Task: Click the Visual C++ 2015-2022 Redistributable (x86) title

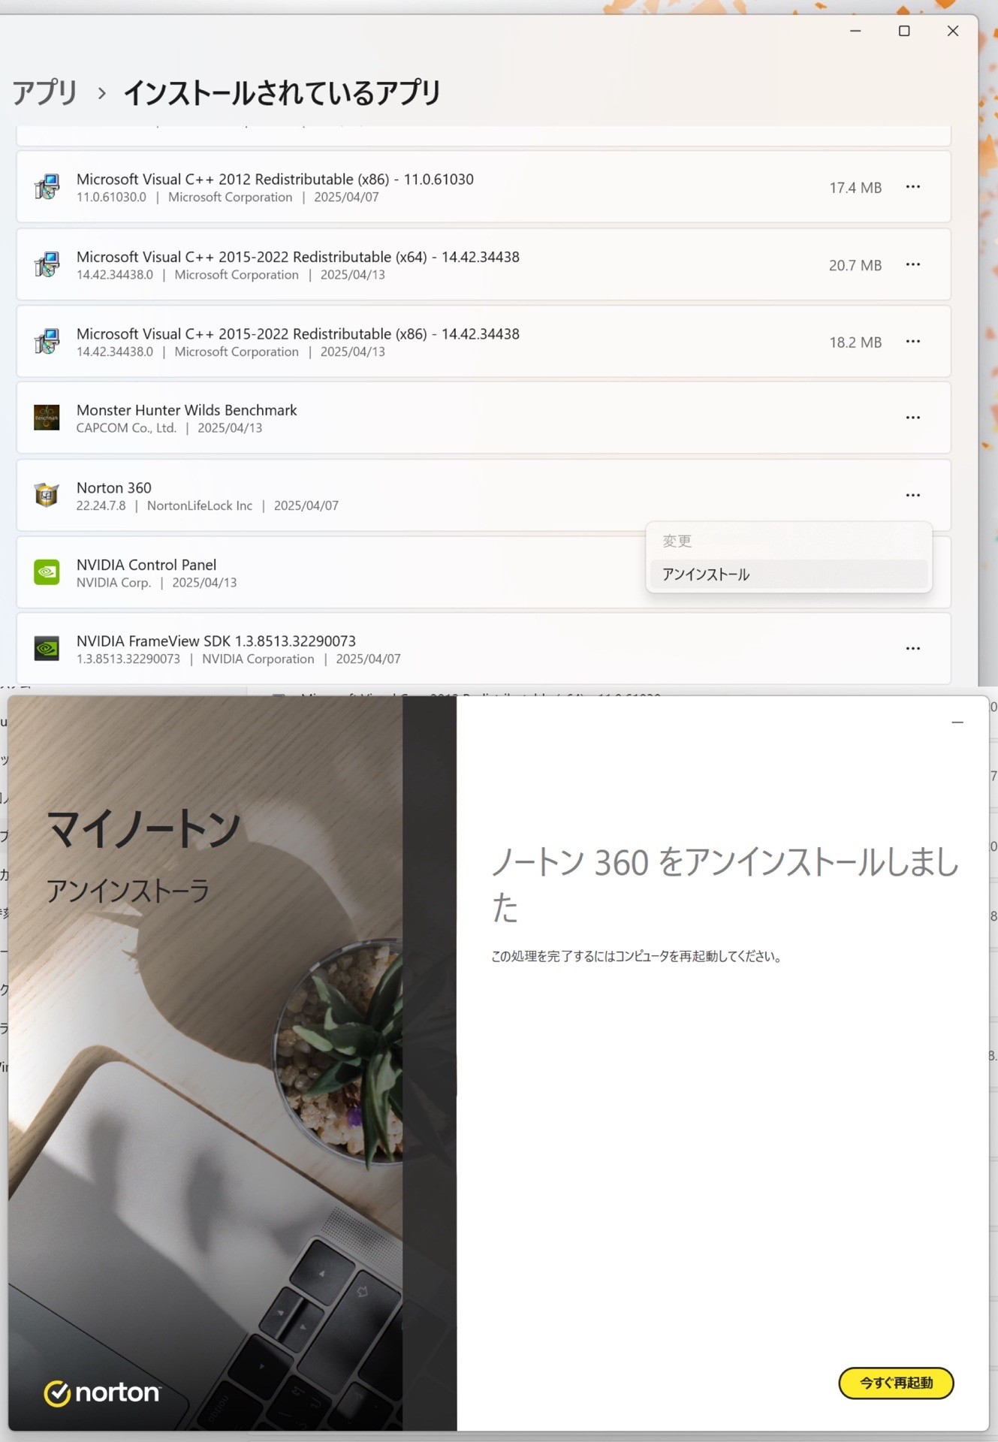Action: pos(298,334)
